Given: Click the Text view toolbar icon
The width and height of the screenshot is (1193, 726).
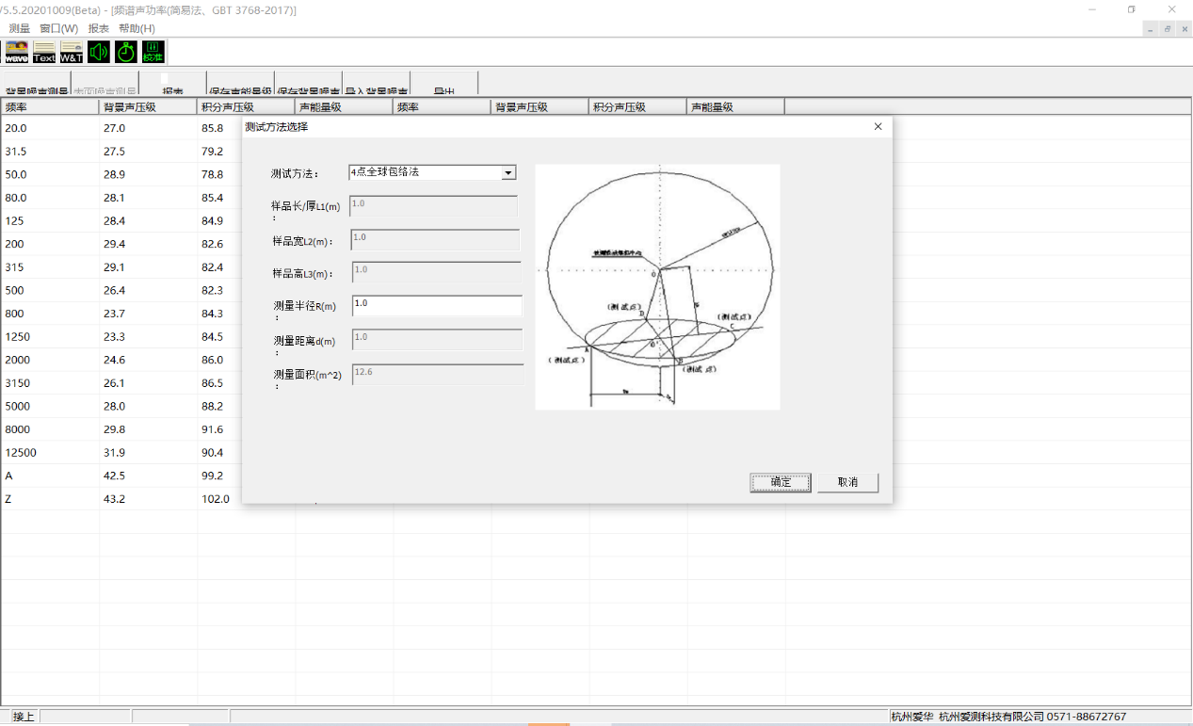Looking at the screenshot, I should tap(44, 52).
